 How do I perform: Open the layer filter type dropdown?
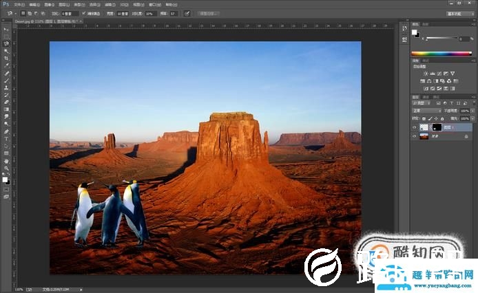(x=422, y=103)
